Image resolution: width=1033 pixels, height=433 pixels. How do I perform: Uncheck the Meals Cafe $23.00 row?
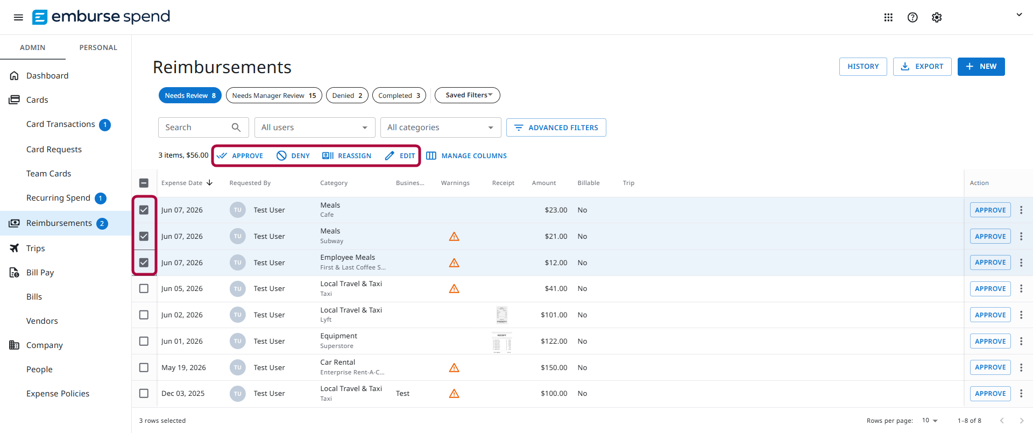point(144,210)
